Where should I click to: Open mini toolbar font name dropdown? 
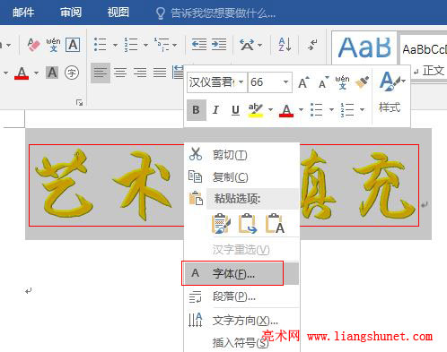tap(241, 82)
